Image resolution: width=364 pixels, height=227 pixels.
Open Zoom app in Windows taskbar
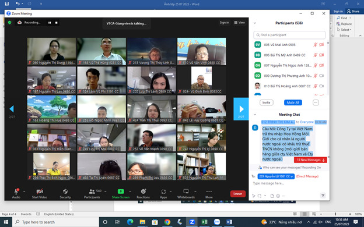click(x=192, y=222)
